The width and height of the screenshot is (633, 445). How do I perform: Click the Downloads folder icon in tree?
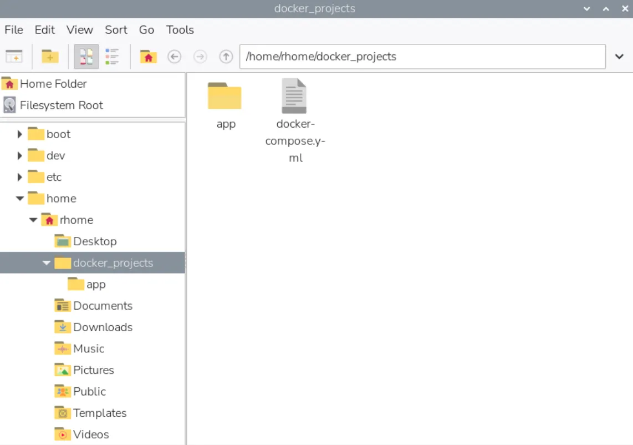[x=62, y=327]
